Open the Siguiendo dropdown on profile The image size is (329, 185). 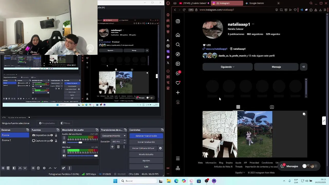227,67
